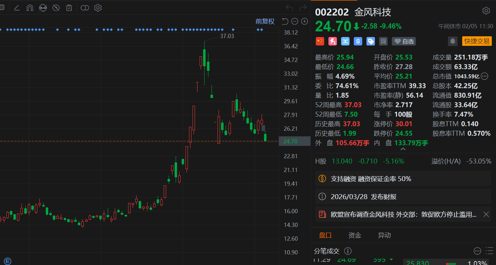Open the 支持融资 margin financing info row
Viewport: 496px width, 265px height.
click(x=403, y=179)
